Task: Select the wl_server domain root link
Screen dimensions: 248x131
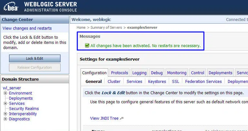Action: [12, 88]
